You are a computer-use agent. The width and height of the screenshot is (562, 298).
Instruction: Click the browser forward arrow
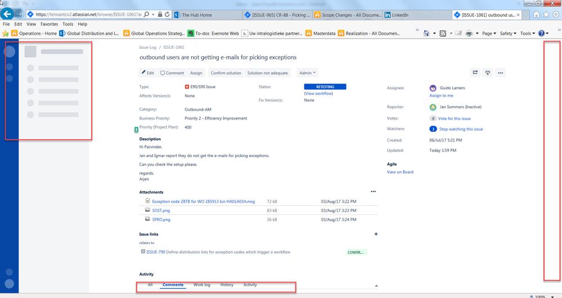pos(19,14)
